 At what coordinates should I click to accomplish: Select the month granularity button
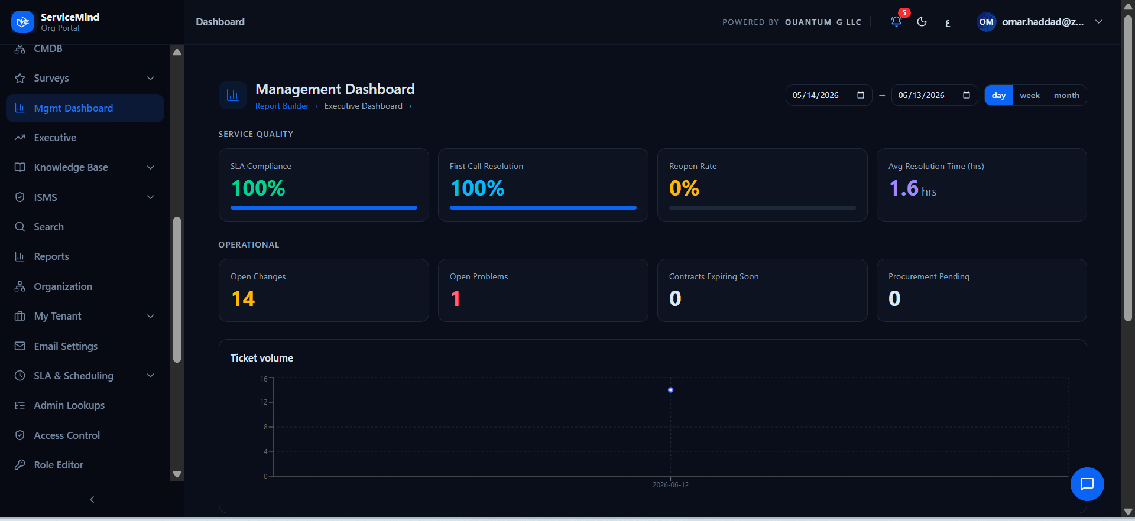pyautogui.click(x=1066, y=95)
